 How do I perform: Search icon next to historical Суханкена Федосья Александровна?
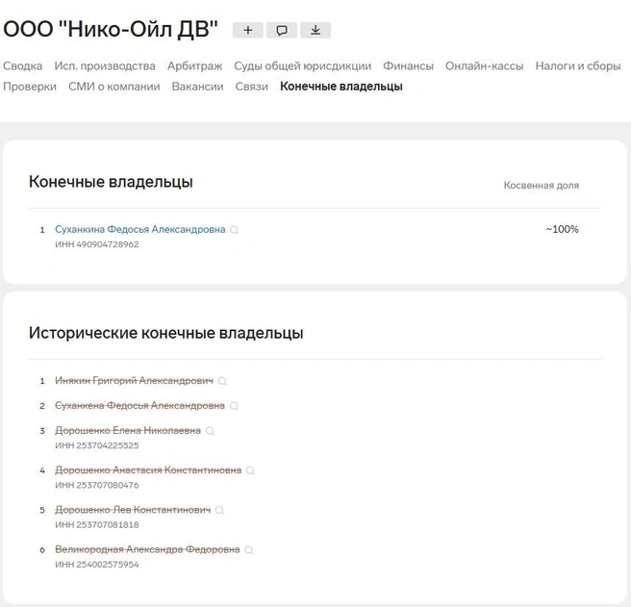234,406
